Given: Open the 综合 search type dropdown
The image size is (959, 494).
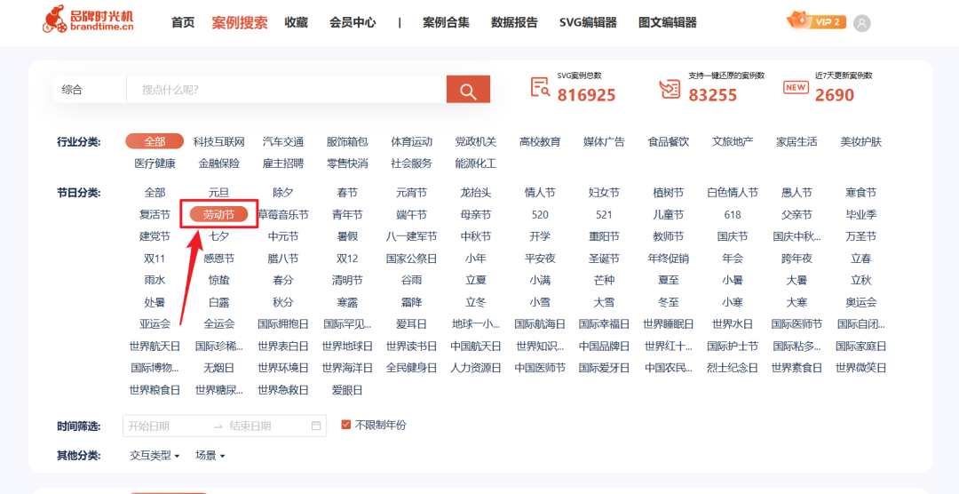Looking at the screenshot, I should 90,90.
